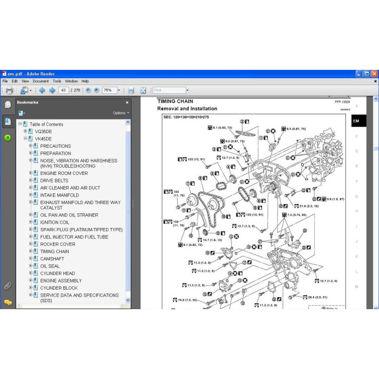Open the Comments panel icon

[x=8, y=302]
